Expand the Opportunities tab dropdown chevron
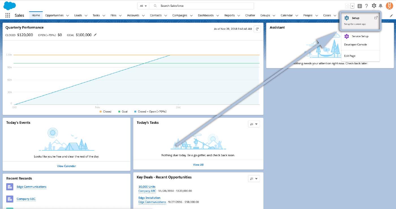The height and width of the screenshot is (209, 396). coord(68,16)
